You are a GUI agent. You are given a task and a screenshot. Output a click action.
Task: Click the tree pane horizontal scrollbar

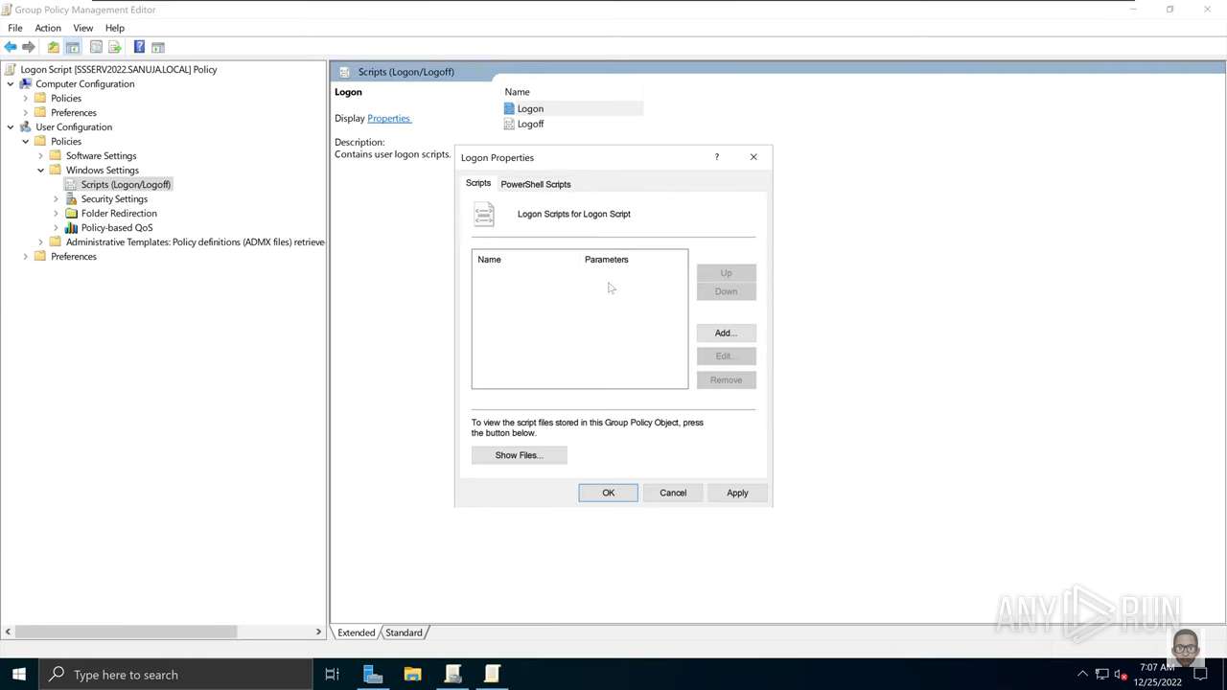click(126, 632)
